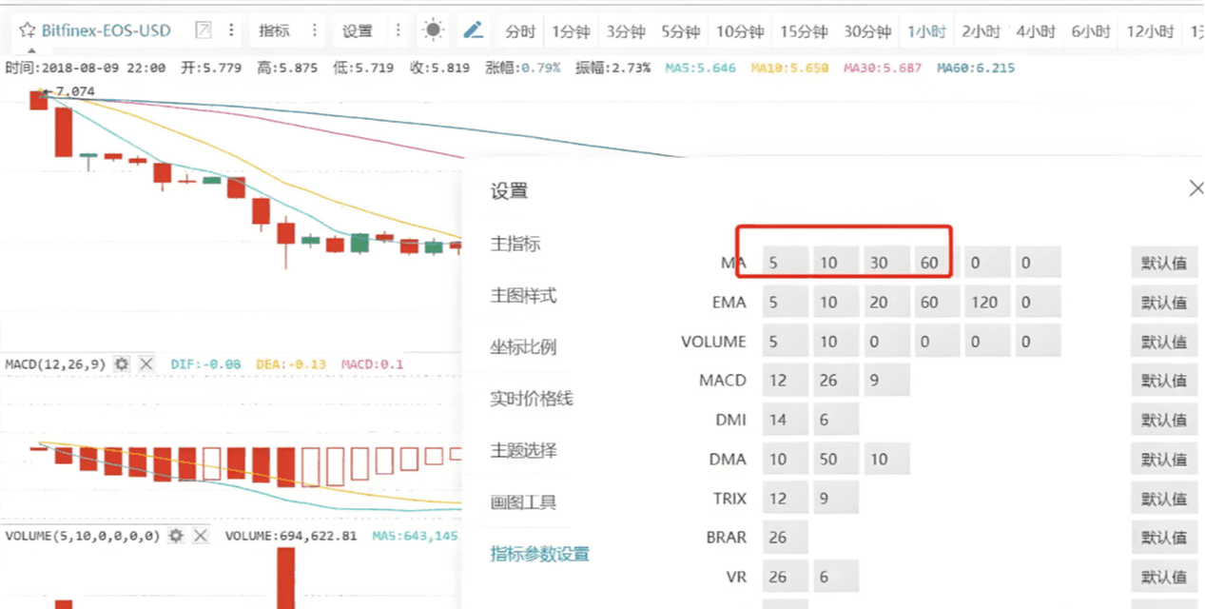The height and width of the screenshot is (609, 1205).
Task: Open the three-dot menu after 设置
Action: [x=398, y=30]
